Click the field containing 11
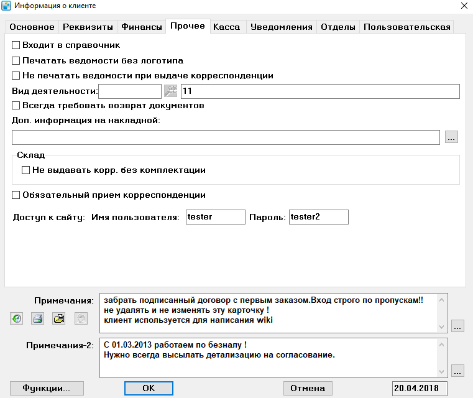The height and width of the screenshot is (398, 473). click(x=320, y=91)
